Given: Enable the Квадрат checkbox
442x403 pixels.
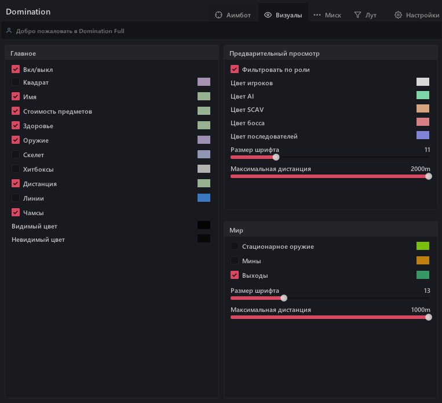Looking at the screenshot, I should point(16,82).
